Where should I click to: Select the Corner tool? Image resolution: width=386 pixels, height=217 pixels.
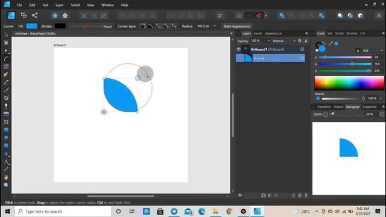click(x=6, y=58)
